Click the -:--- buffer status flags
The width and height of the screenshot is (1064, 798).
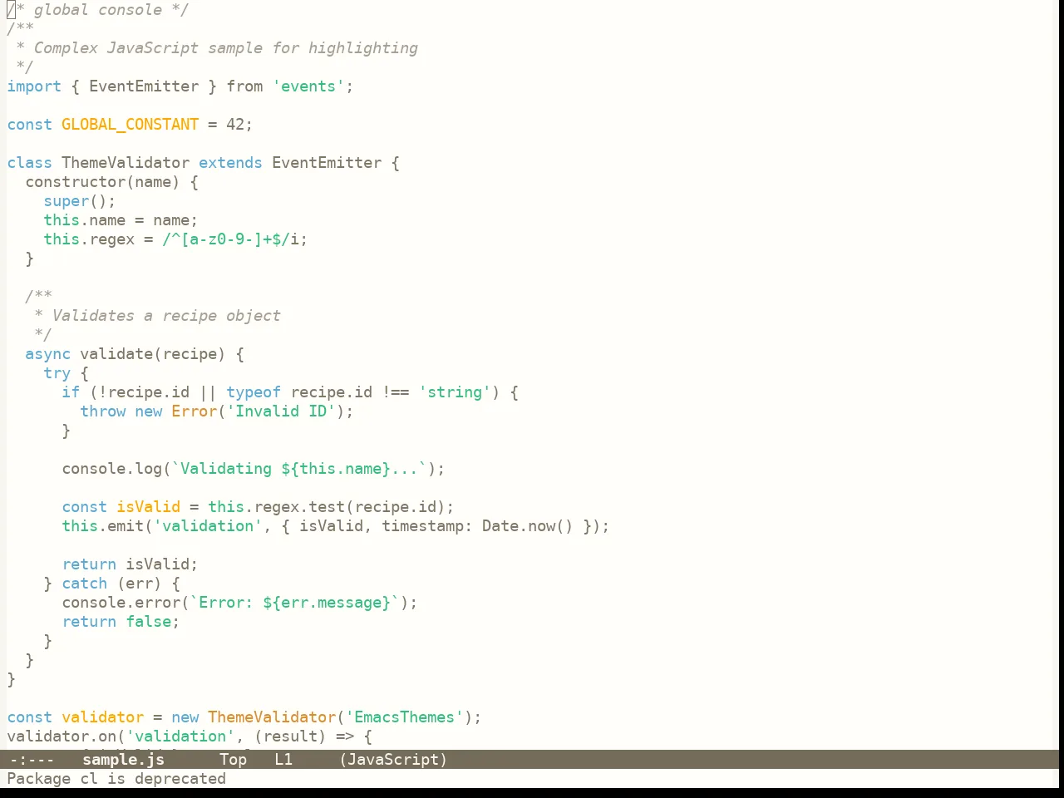32,759
